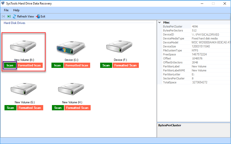This screenshot has height=144, width=231.
Task: Click the TotalSpace value field
Action: tap(210, 82)
